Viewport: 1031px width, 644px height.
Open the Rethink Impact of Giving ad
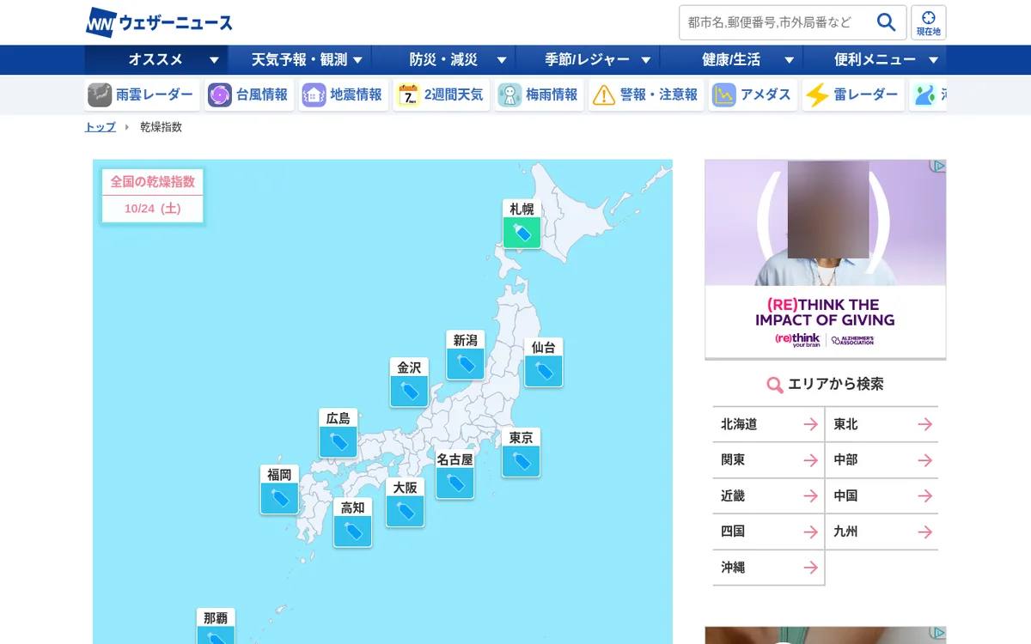826,259
